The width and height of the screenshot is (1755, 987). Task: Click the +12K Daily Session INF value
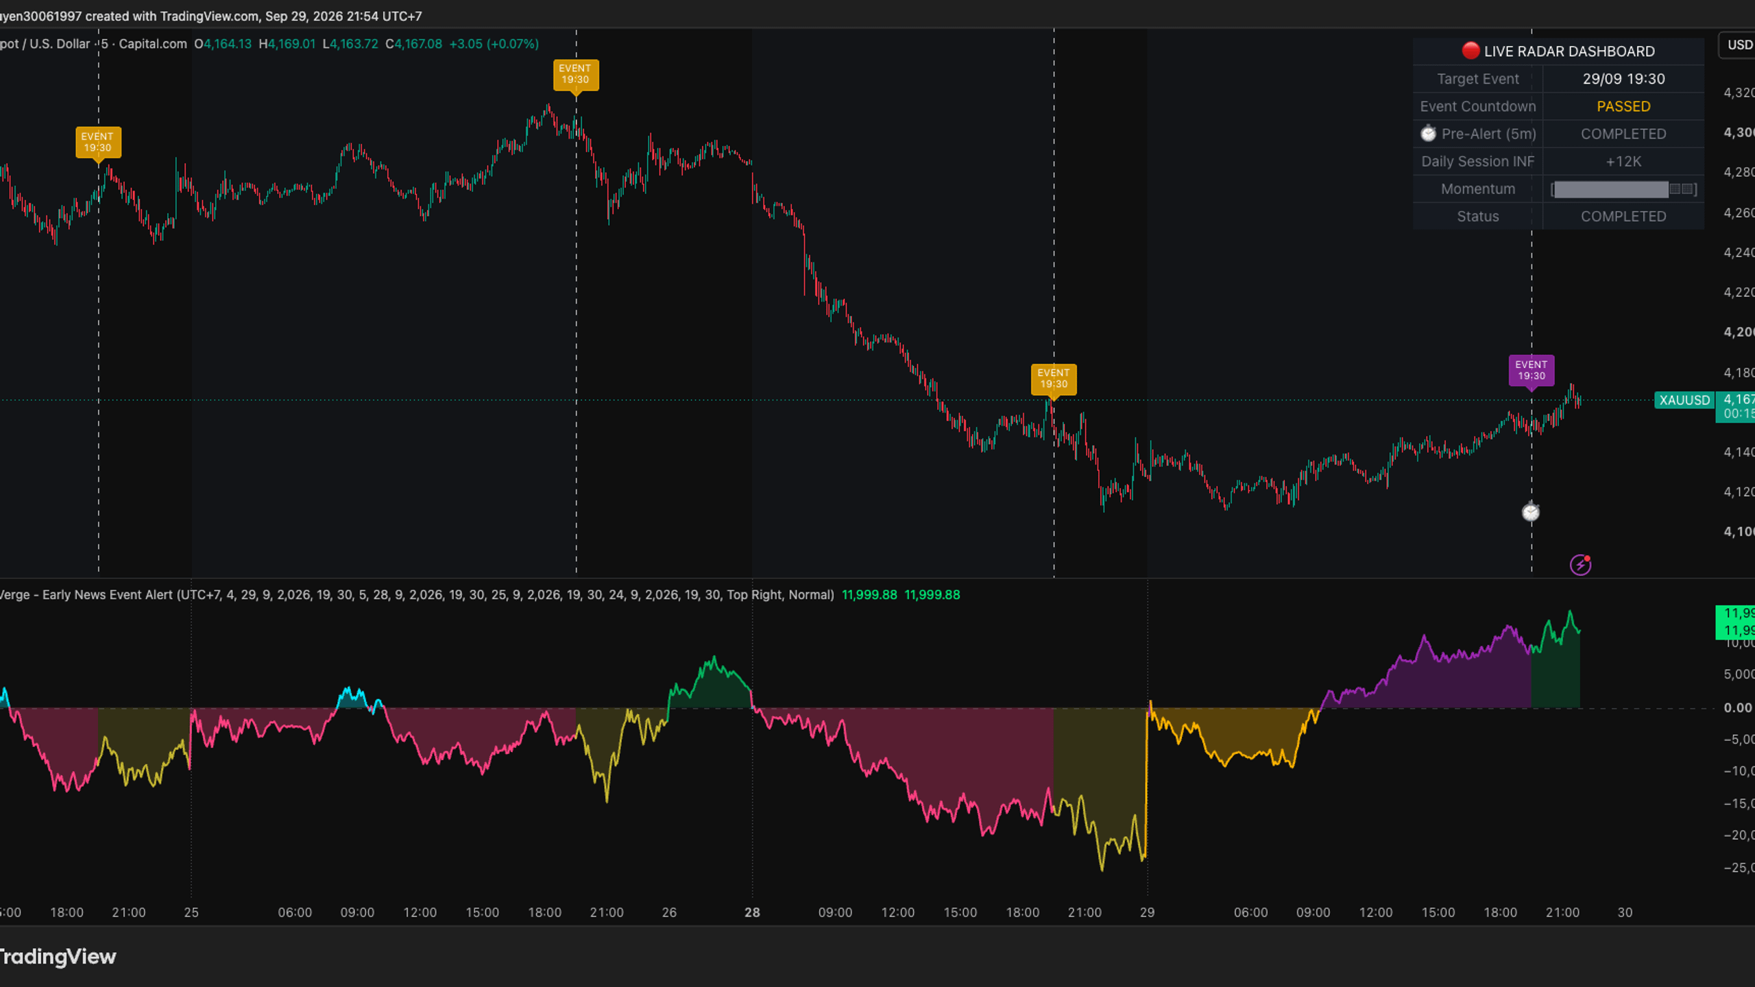point(1623,162)
